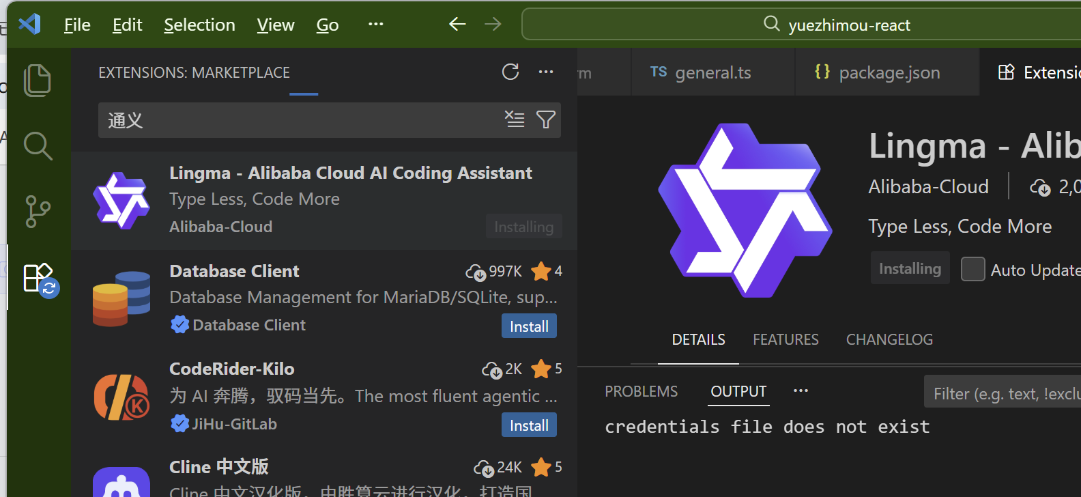Click Database Client verified publisher badge
This screenshot has width=1081, height=497.
(x=179, y=325)
